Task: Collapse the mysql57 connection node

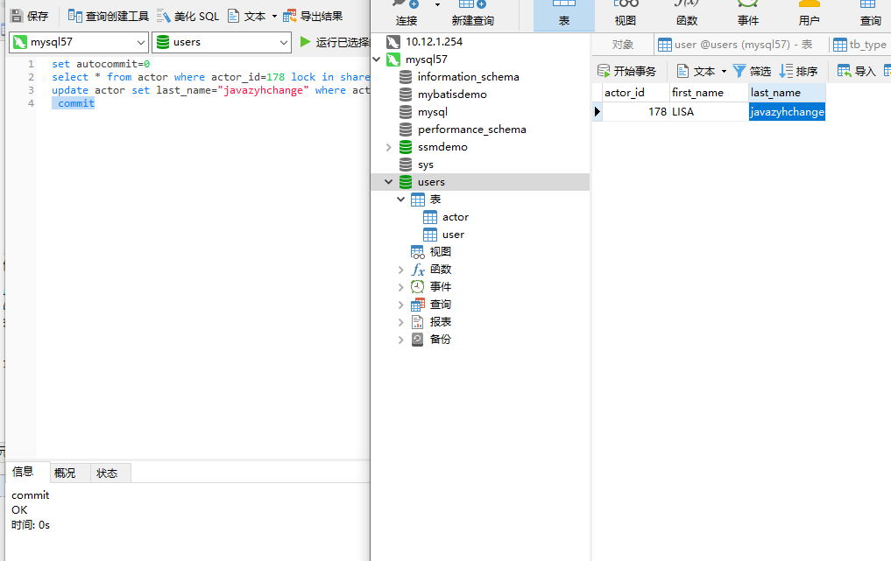Action: pos(377,59)
